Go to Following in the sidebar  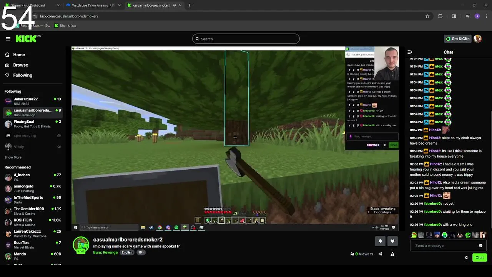[x=23, y=75]
